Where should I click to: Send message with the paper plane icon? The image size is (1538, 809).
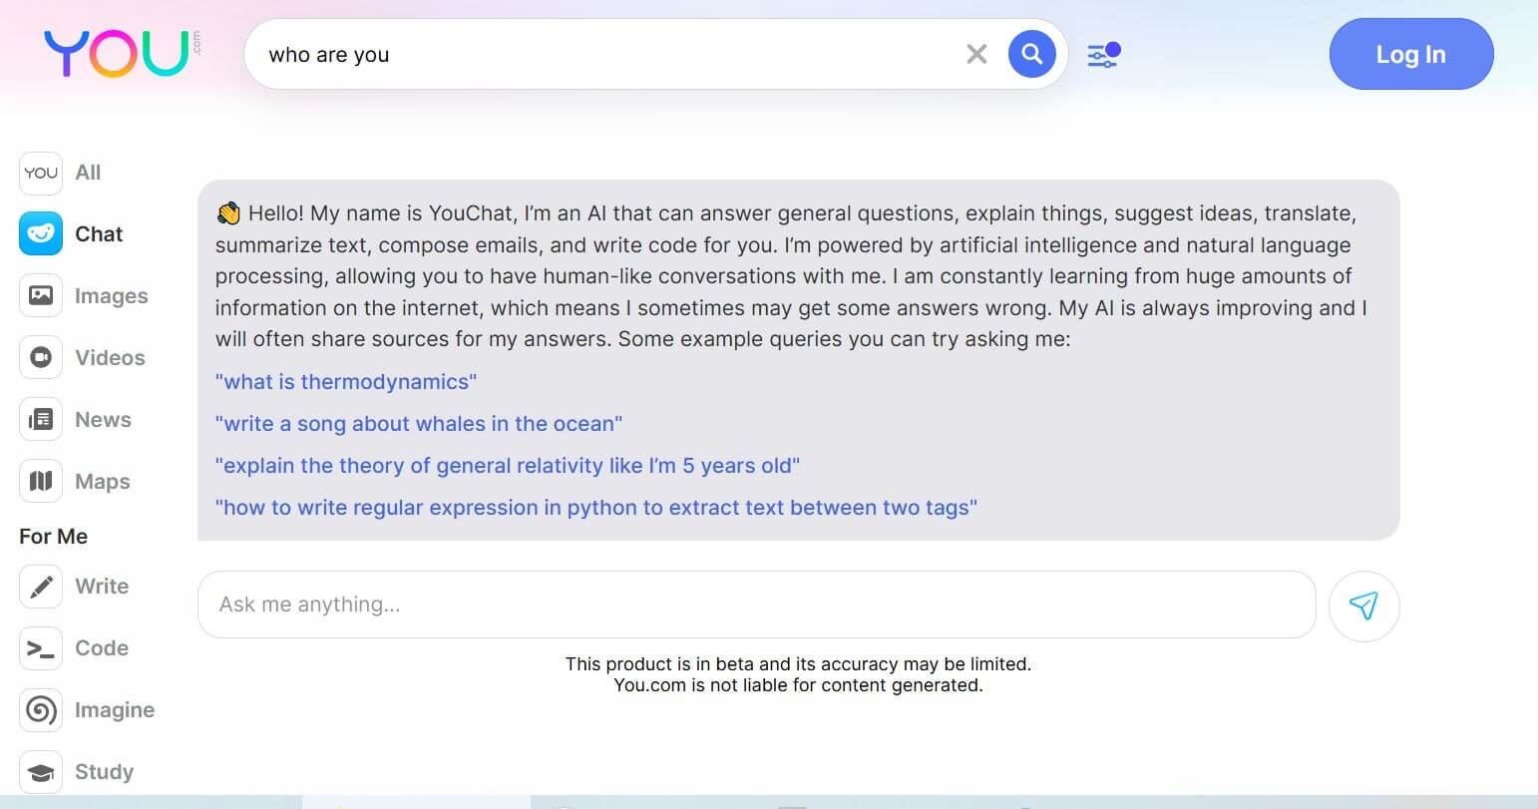pos(1363,606)
